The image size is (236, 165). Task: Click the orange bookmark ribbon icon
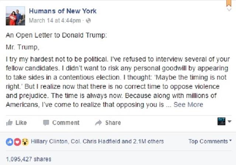(229, 3)
